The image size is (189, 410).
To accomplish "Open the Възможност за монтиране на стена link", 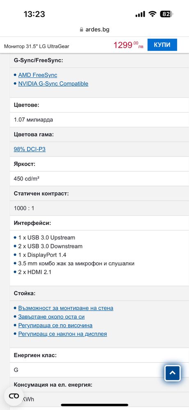I will pyautogui.click(x=66, y=308).
